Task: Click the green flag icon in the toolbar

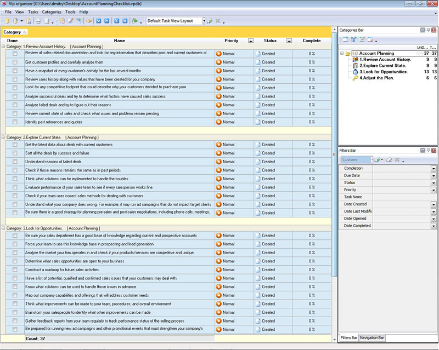Action: click(x=135, y=21)
